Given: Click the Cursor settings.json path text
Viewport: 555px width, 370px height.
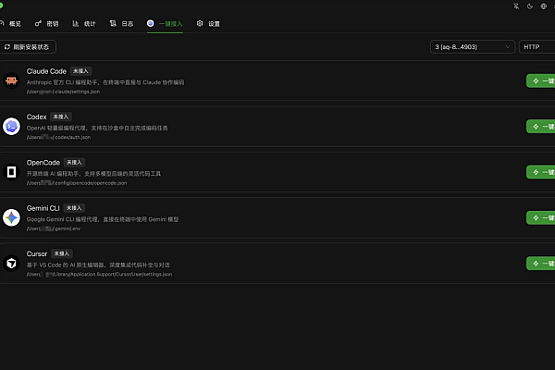Looking at the screenshot, I should click(99, 275).
